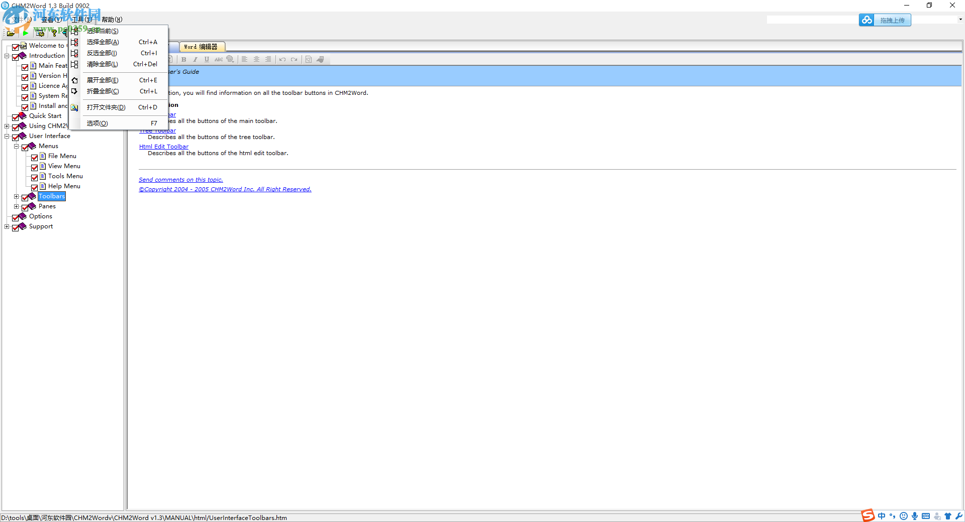
Task: Open the options toolbar icon with gears
Action: tap(40, 33)
